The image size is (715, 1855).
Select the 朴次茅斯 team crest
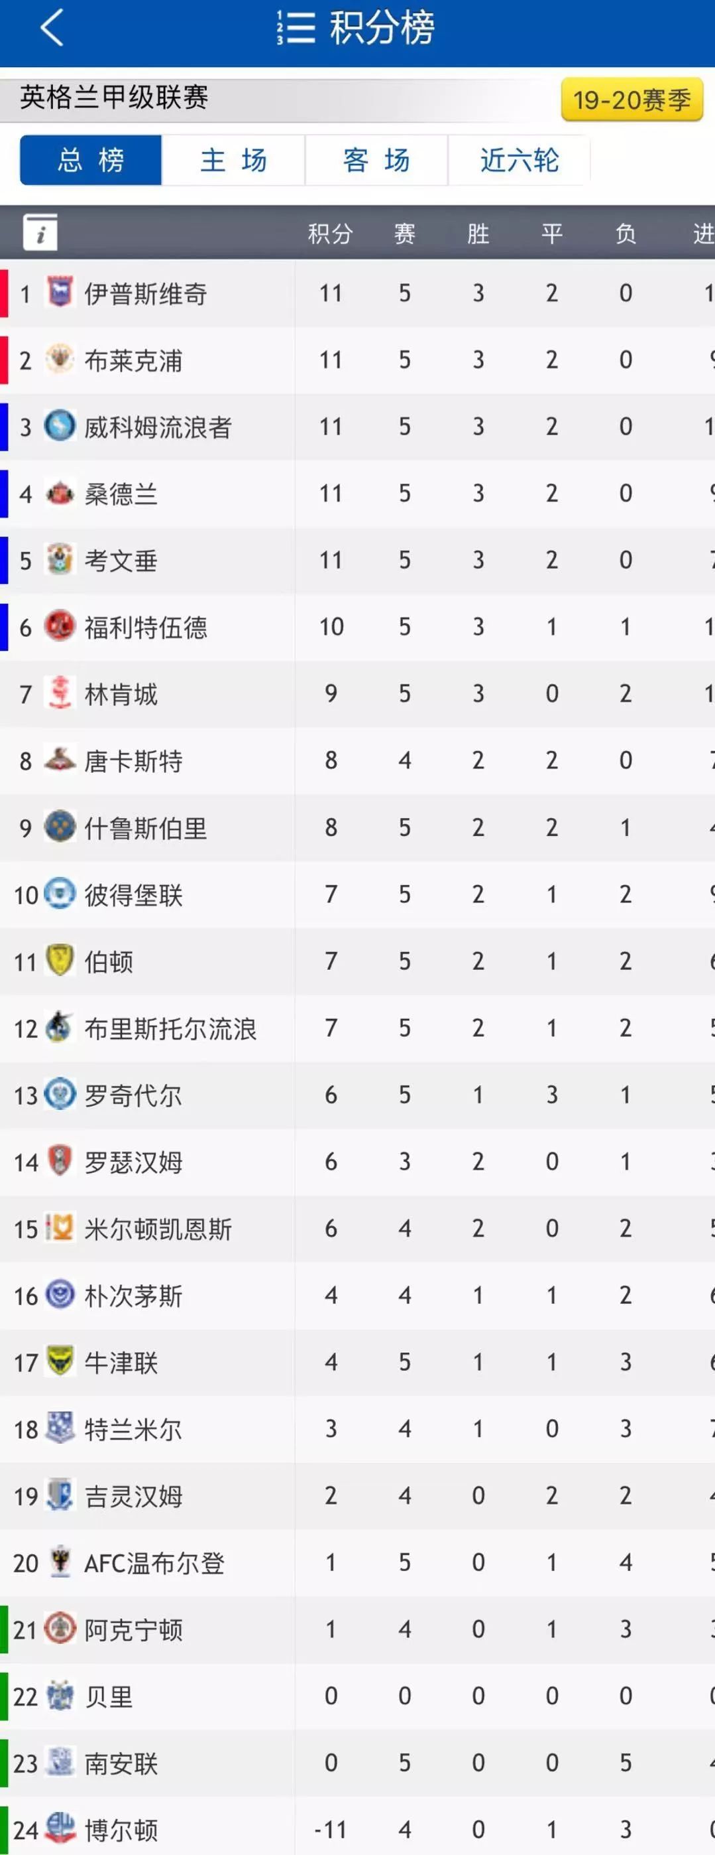pyautogui.click(x=60, y=1294)
